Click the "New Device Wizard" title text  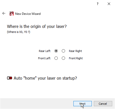pyautogui.click(x=28, y=14)
